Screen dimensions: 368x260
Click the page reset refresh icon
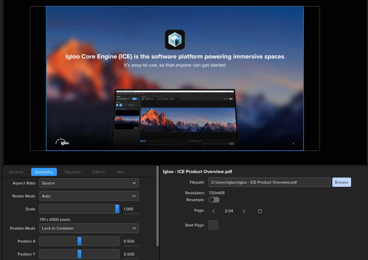260,211
